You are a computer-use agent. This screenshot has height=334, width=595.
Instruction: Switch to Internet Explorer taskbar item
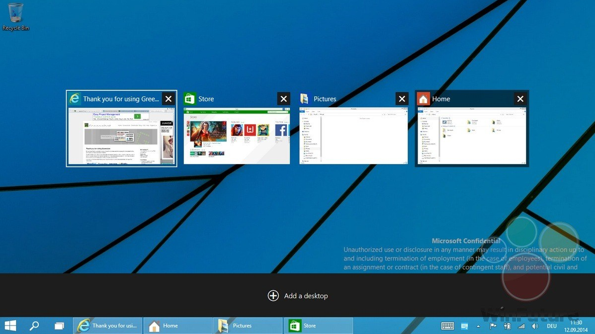pos(107,326)
